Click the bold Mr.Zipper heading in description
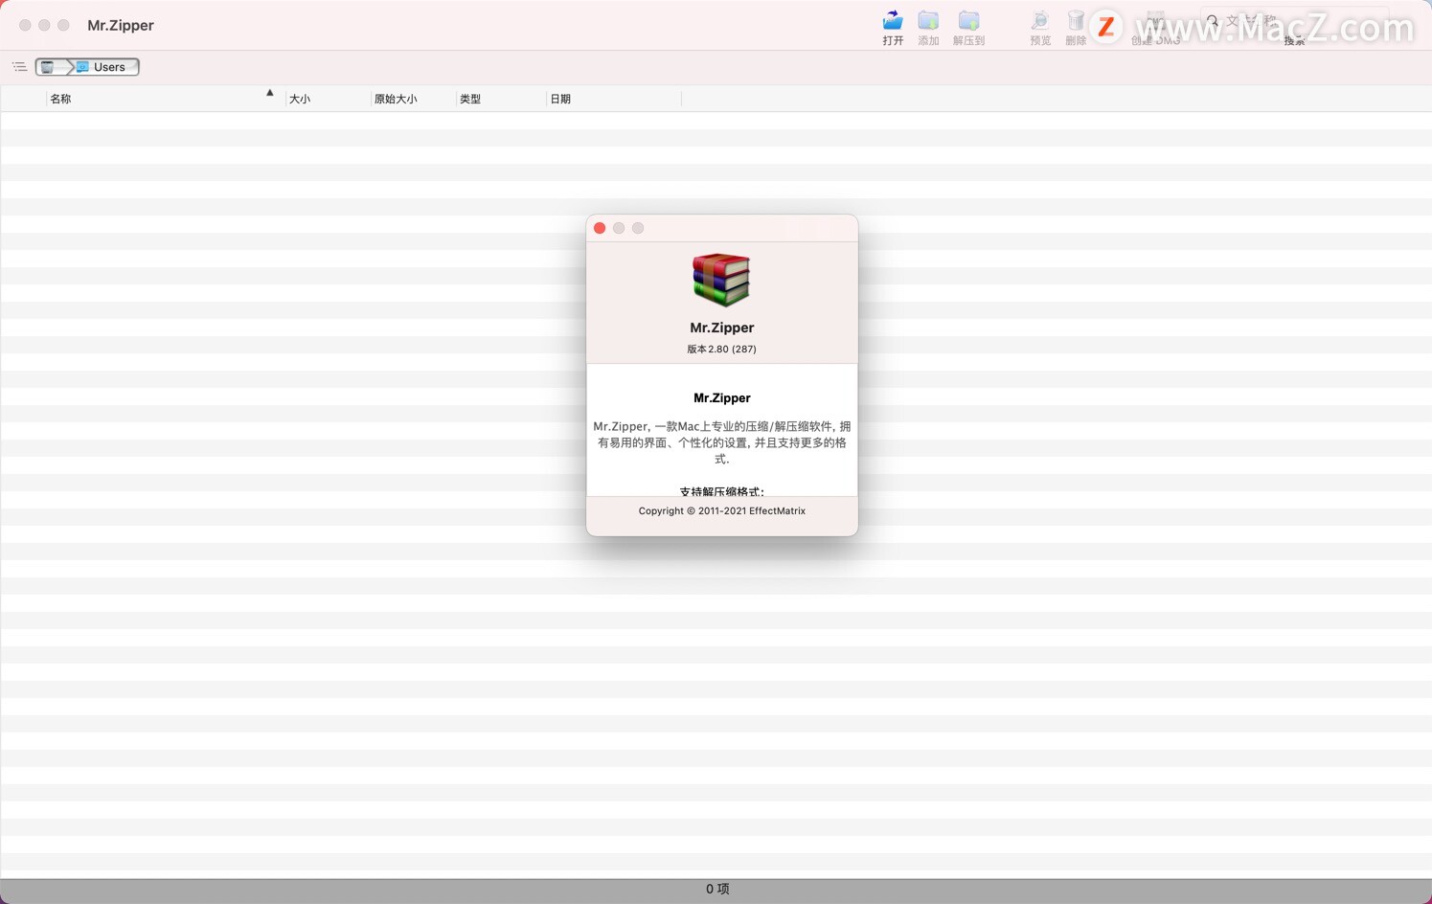Viewport: 1432px width, 904px height. (x=722, y=397)
